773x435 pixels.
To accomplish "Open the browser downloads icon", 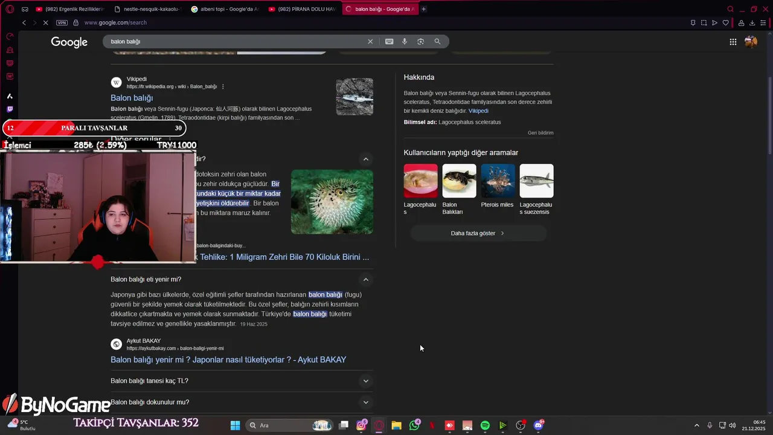I will tap(752, 23).
